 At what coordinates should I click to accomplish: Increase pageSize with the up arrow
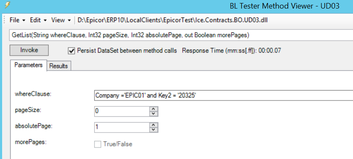click(154, 109)
